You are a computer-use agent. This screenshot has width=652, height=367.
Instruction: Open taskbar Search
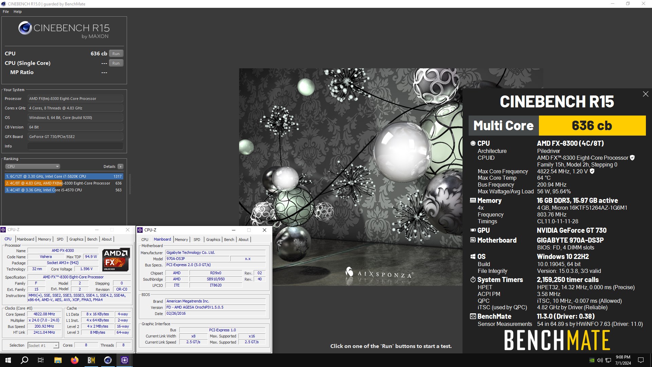point(24,360)
